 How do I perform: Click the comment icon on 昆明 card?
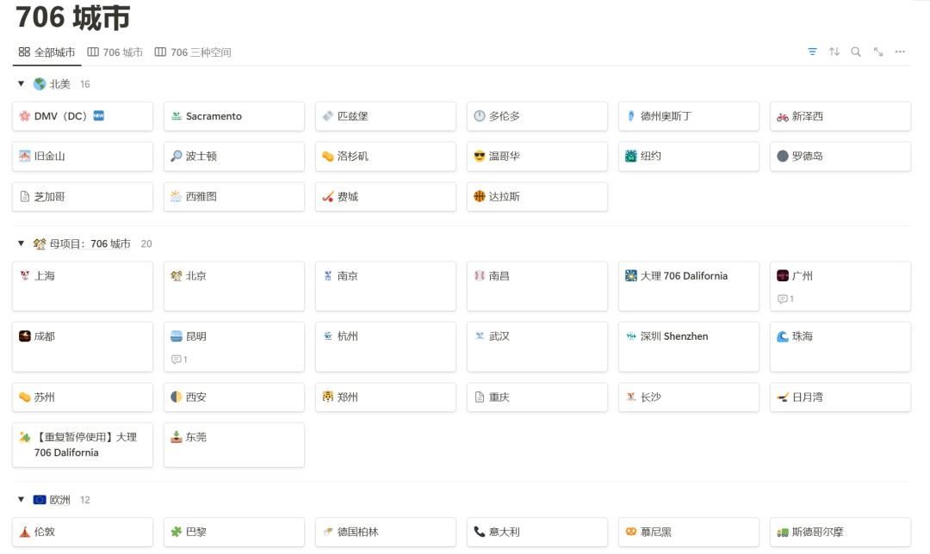coord(179,359)
